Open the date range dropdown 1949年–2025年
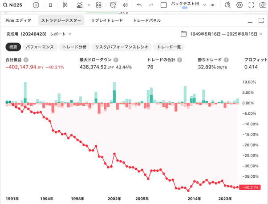The image size is (268, 204). tap(221, 34)
